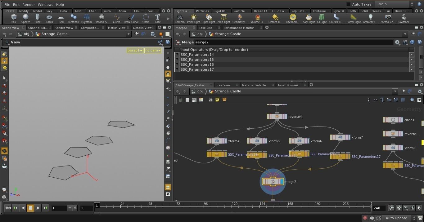Select the Font shelf tool

click(x=158, y=19)
